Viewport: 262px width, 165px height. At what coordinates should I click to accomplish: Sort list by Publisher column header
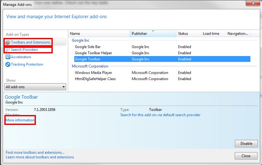153,34
